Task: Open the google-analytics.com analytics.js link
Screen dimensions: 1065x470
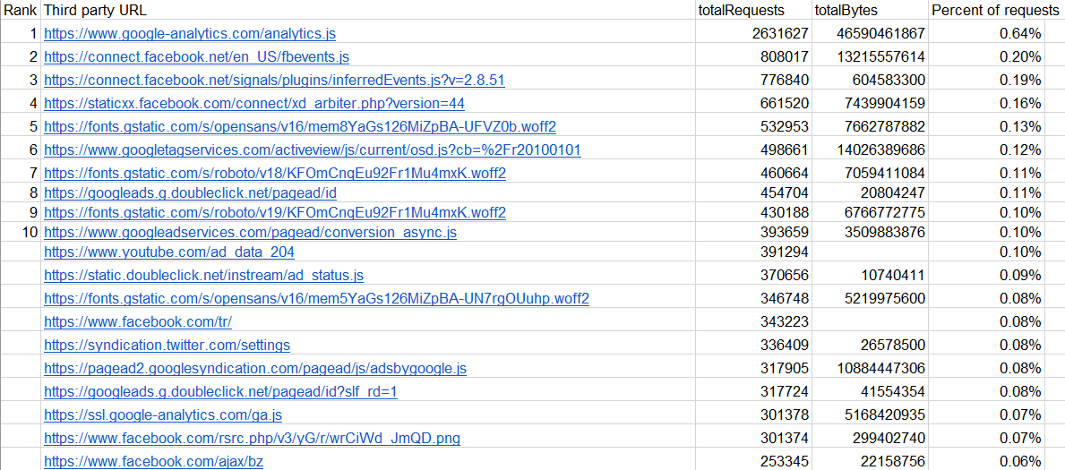Action: pyautogui.click(x=190, y=34)
